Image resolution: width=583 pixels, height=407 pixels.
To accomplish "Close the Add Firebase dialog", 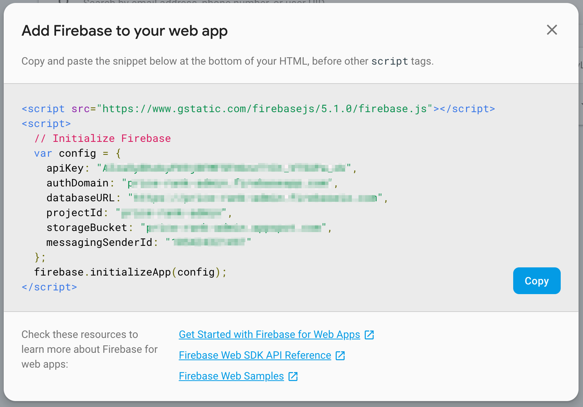I will coord(552,30).
